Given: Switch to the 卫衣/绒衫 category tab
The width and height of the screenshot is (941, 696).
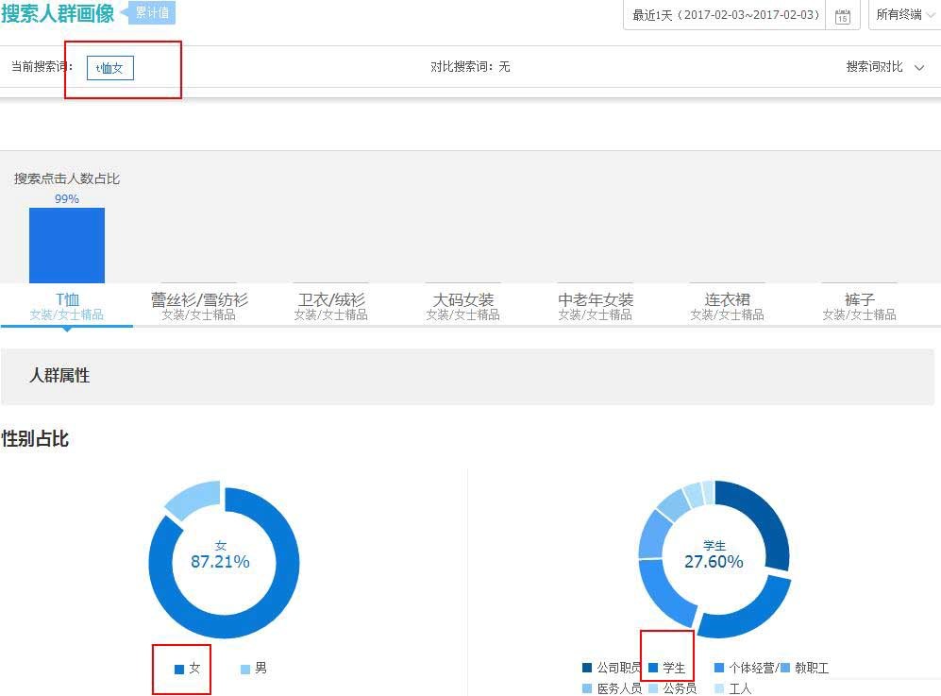Looking at the screenshot, I should click(331, 306).
